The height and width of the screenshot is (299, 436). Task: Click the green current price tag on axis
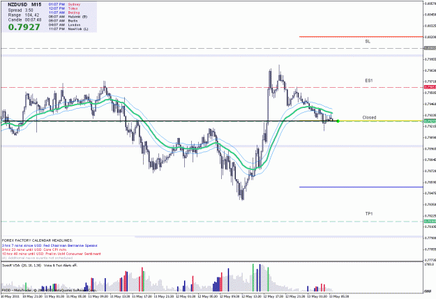click(x=430, y=121)
